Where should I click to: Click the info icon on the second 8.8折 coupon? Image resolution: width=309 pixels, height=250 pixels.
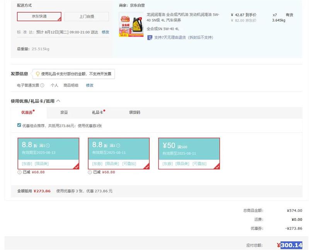point(118,146)
